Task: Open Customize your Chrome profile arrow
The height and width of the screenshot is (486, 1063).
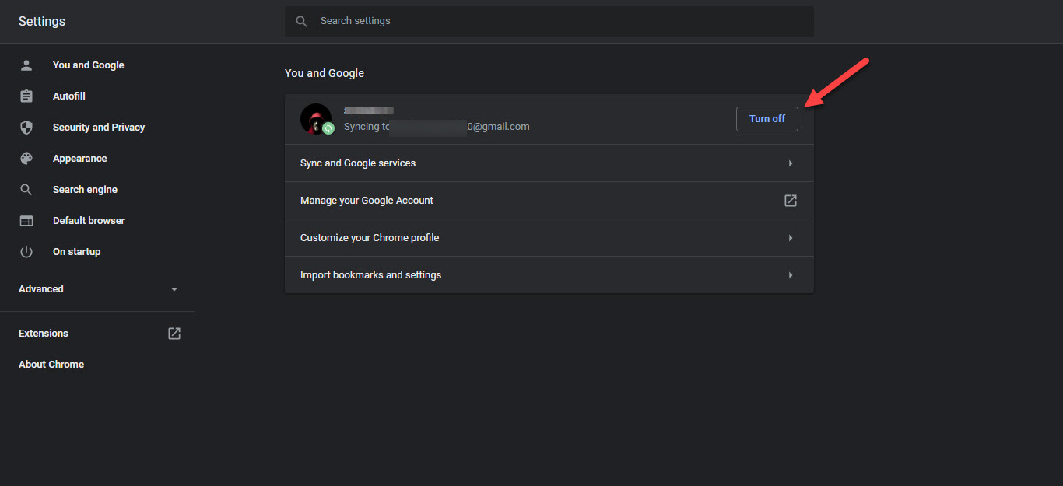Action: click(x=790, y=238)
